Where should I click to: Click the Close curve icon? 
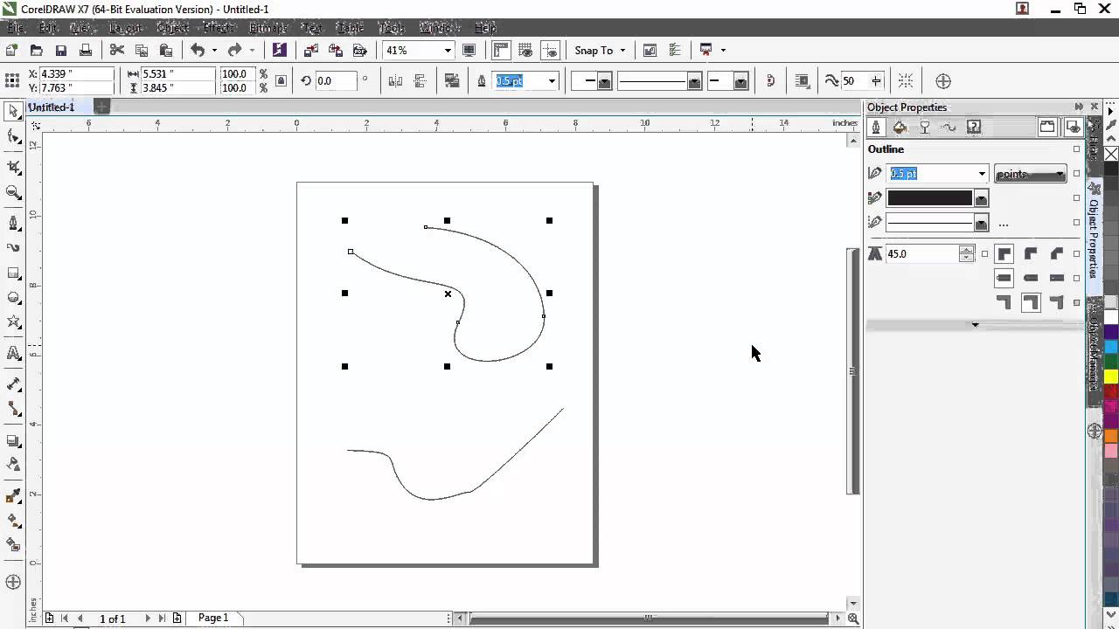point(770,81)
